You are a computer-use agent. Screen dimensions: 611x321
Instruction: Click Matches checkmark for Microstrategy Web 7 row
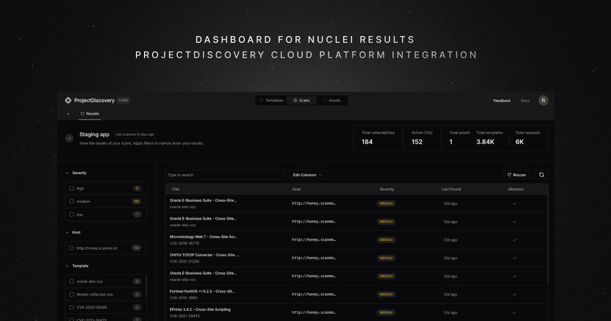tap(515, 239)
